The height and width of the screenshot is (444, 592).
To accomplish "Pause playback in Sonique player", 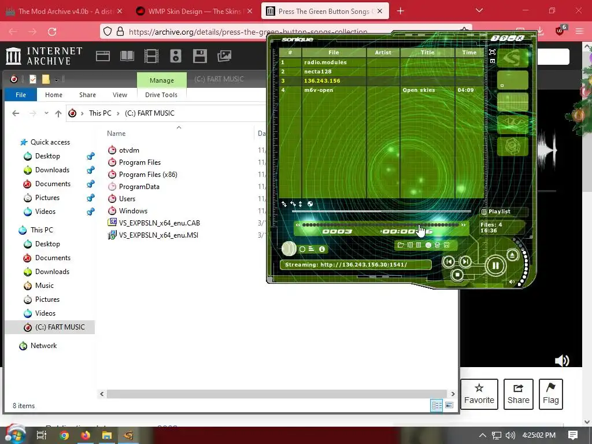I will (x=495, y=266).
